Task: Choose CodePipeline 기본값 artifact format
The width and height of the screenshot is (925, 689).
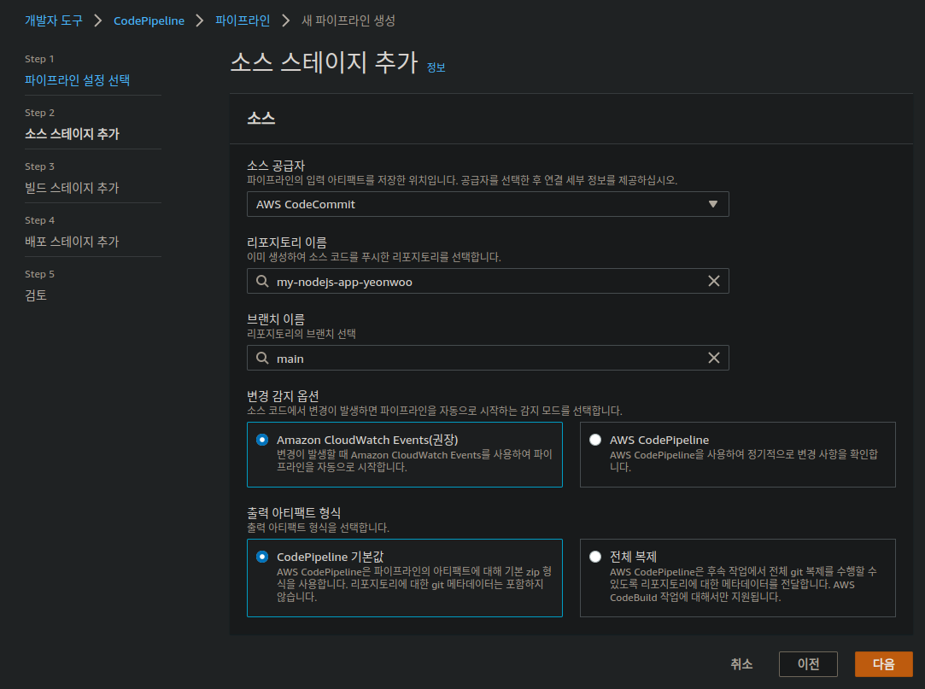Action: pos(262,557)
